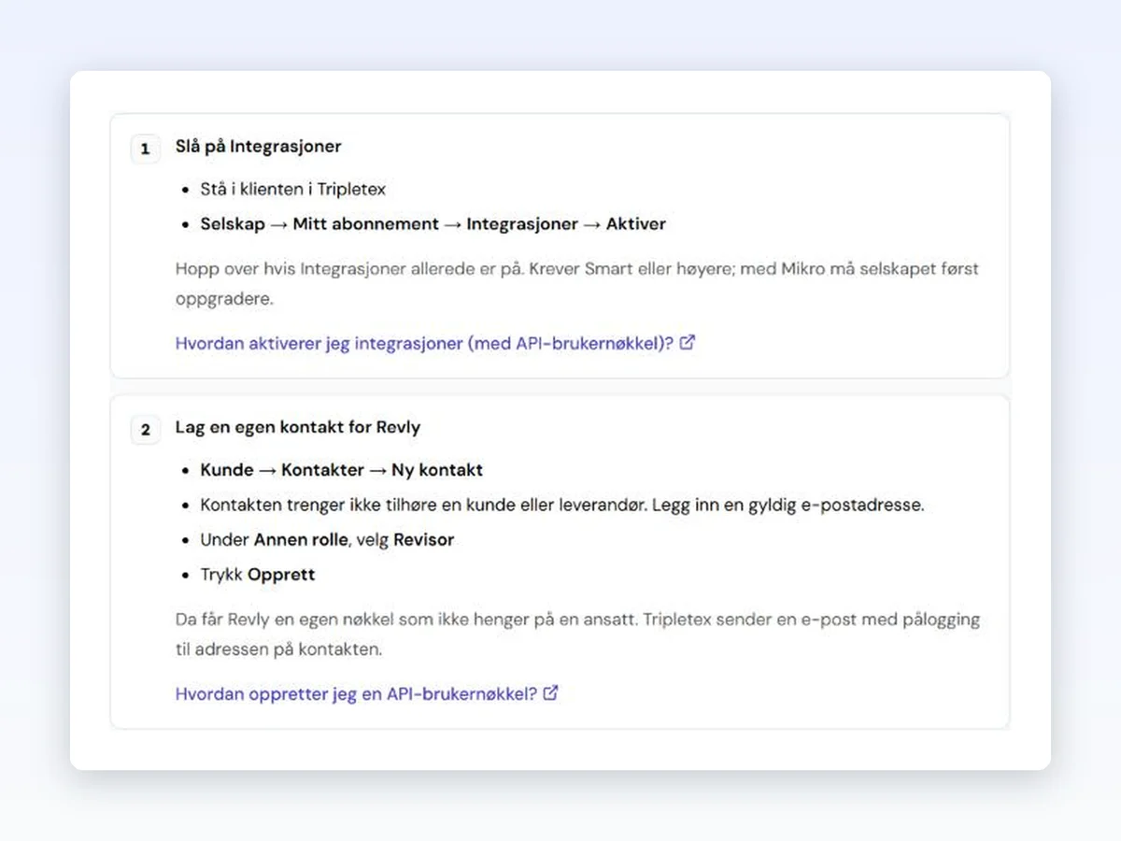The height and width of the screenshot is (841, 1121).
Task: Open link 'Hvordan oppretter jeg en API-brukernøkkel?'
Action: (366, 693)
